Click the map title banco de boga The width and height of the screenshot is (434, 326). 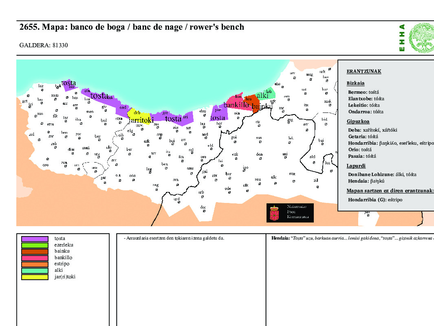click(x=132, y=27)
